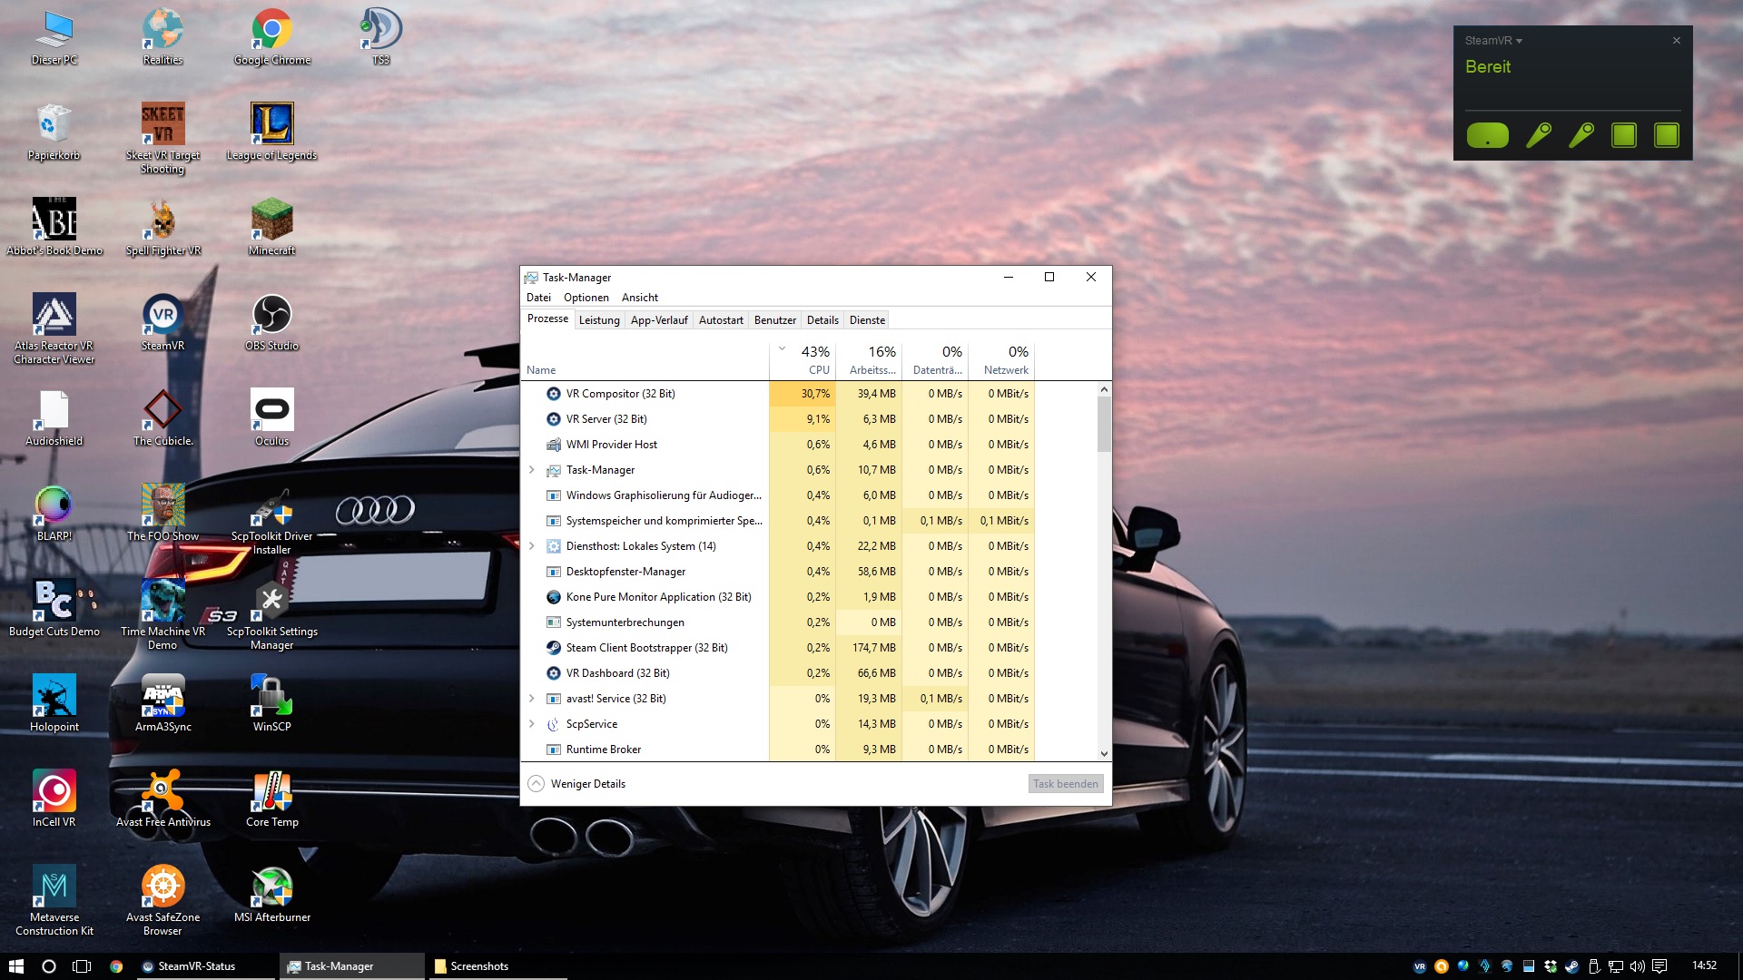Click the SteamVR headset status icon
1743x980 pixels.
1487,135
